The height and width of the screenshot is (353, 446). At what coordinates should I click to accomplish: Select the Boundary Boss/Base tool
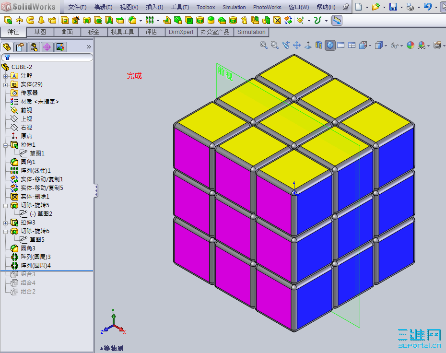52,20
